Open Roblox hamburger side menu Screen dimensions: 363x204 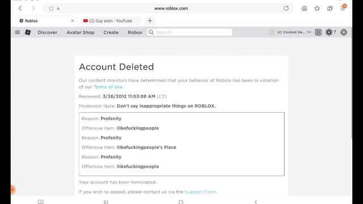click(x=18, y=32)
